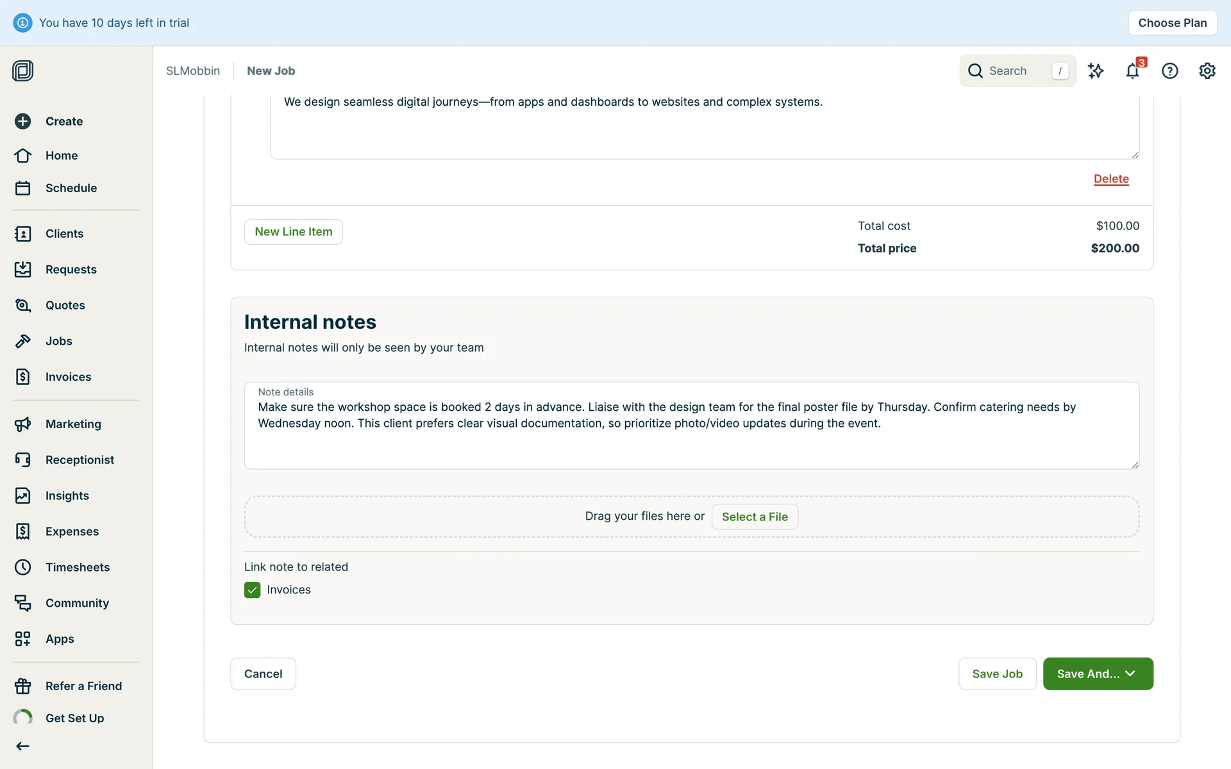Uncheck the Invoices link checkbox
The width and height of the screenshot is (1231, 769).
click(252, 590)
